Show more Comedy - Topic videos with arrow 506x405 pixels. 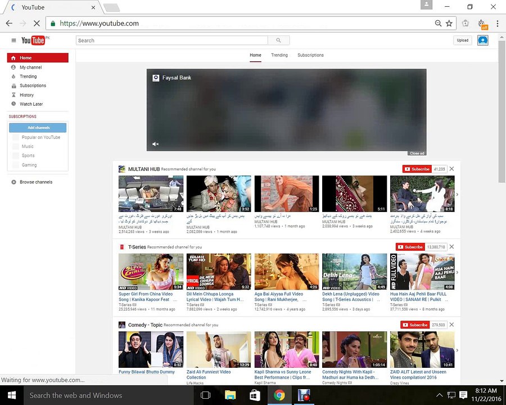[457, 350]
